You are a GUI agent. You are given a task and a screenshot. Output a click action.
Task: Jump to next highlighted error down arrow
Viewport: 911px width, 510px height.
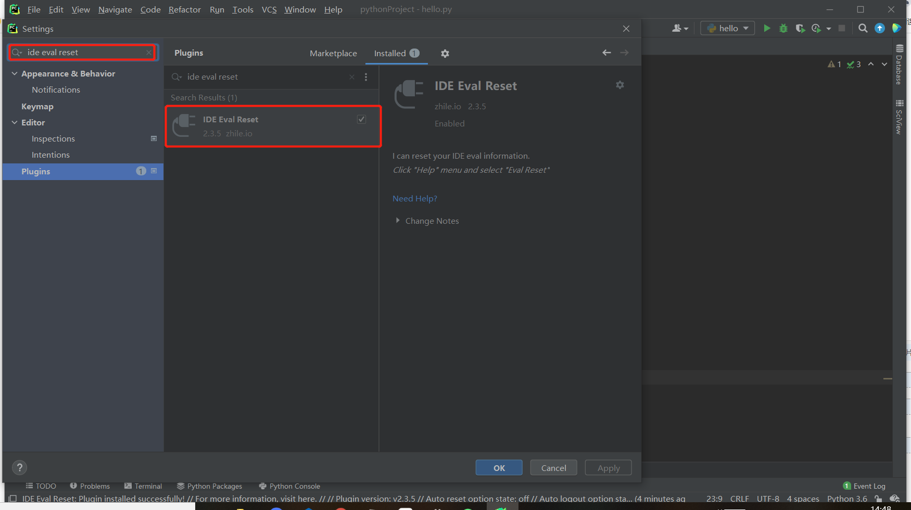click(x=884, y=64)
